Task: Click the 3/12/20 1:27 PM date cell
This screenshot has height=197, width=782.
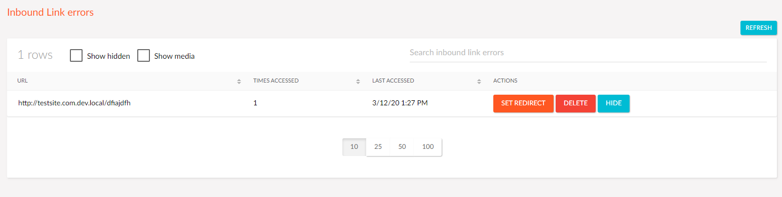Action: 400,103
